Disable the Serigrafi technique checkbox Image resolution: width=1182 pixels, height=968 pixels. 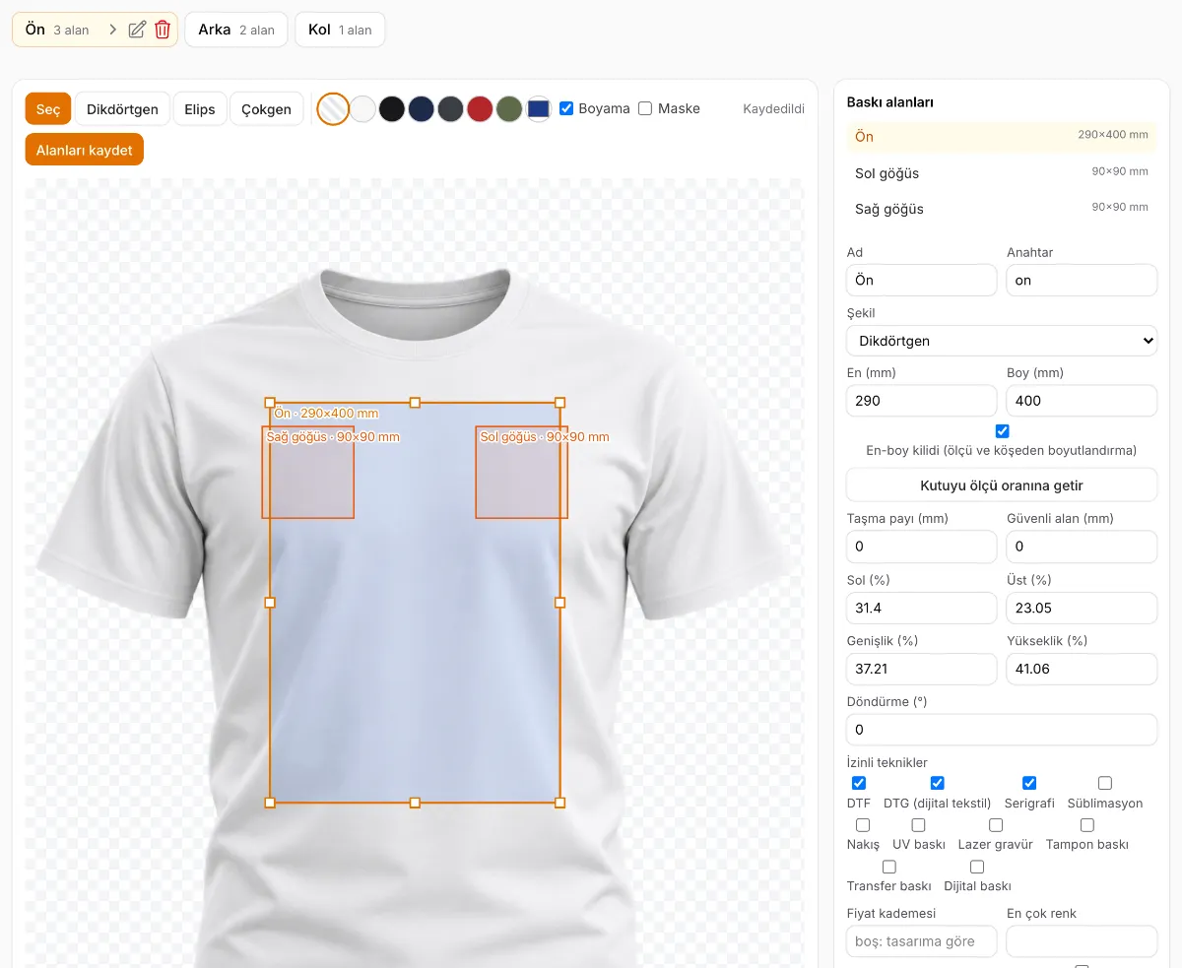(x=1029, y=783)
